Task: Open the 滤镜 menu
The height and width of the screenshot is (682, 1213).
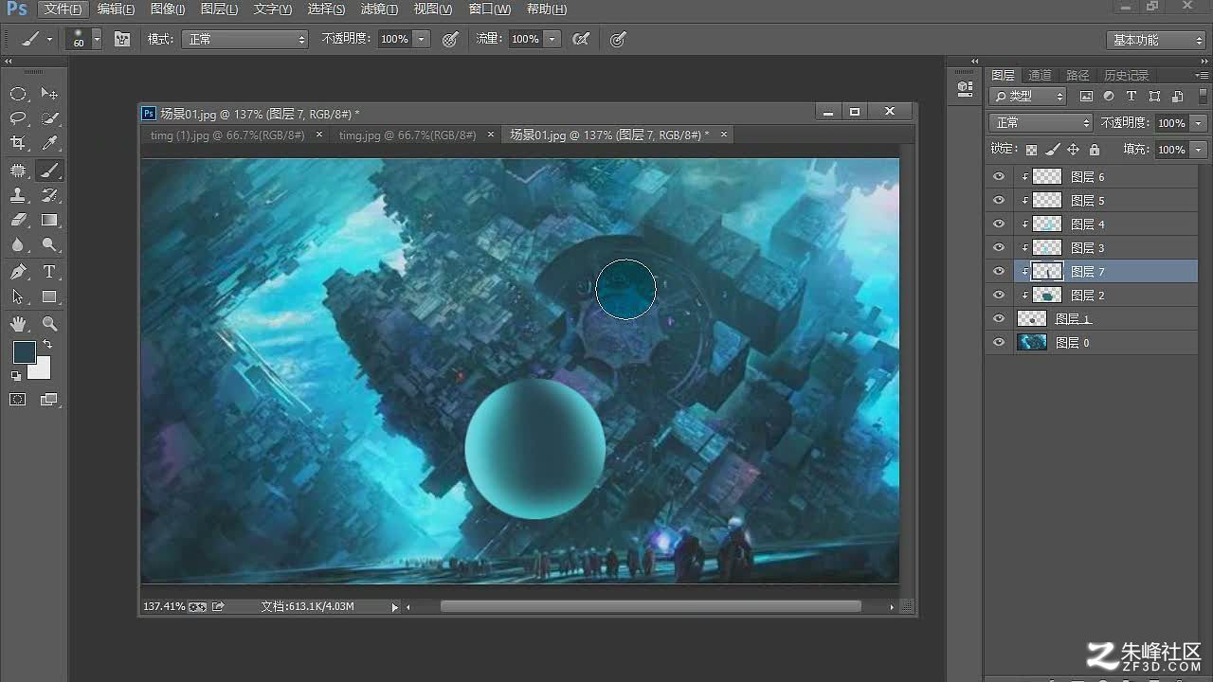Action: coord(379,9)
